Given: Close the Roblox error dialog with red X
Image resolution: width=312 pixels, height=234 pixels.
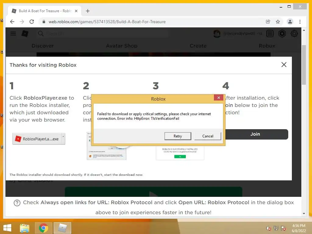Looking at the screenshot, I should 218,97.
